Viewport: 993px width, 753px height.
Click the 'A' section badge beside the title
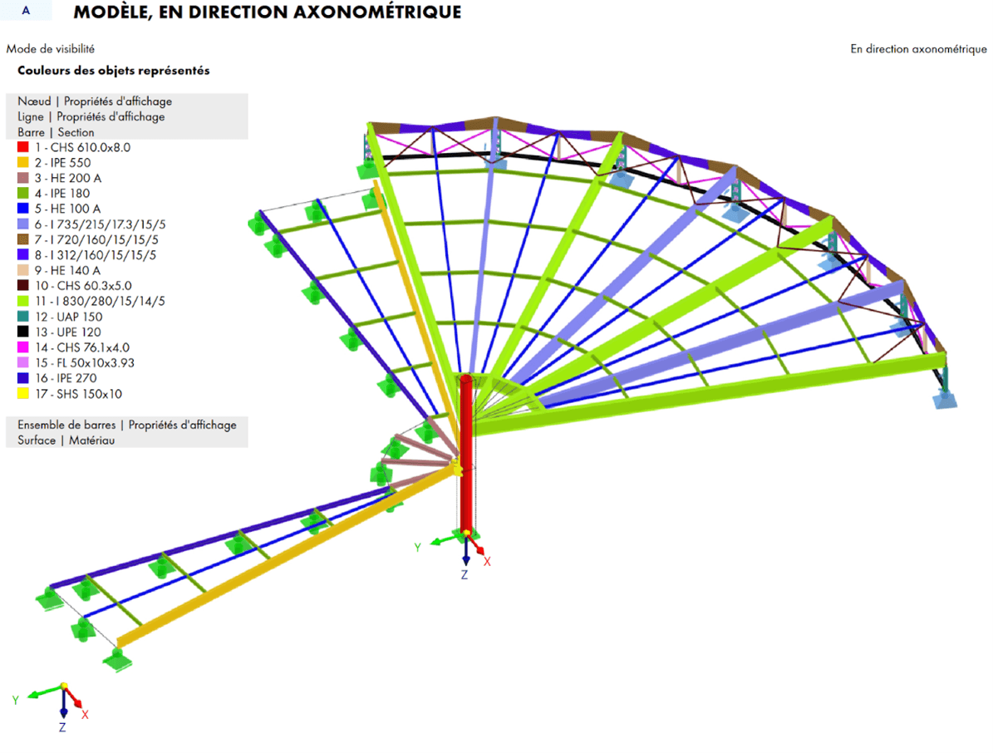pos(26,12)
